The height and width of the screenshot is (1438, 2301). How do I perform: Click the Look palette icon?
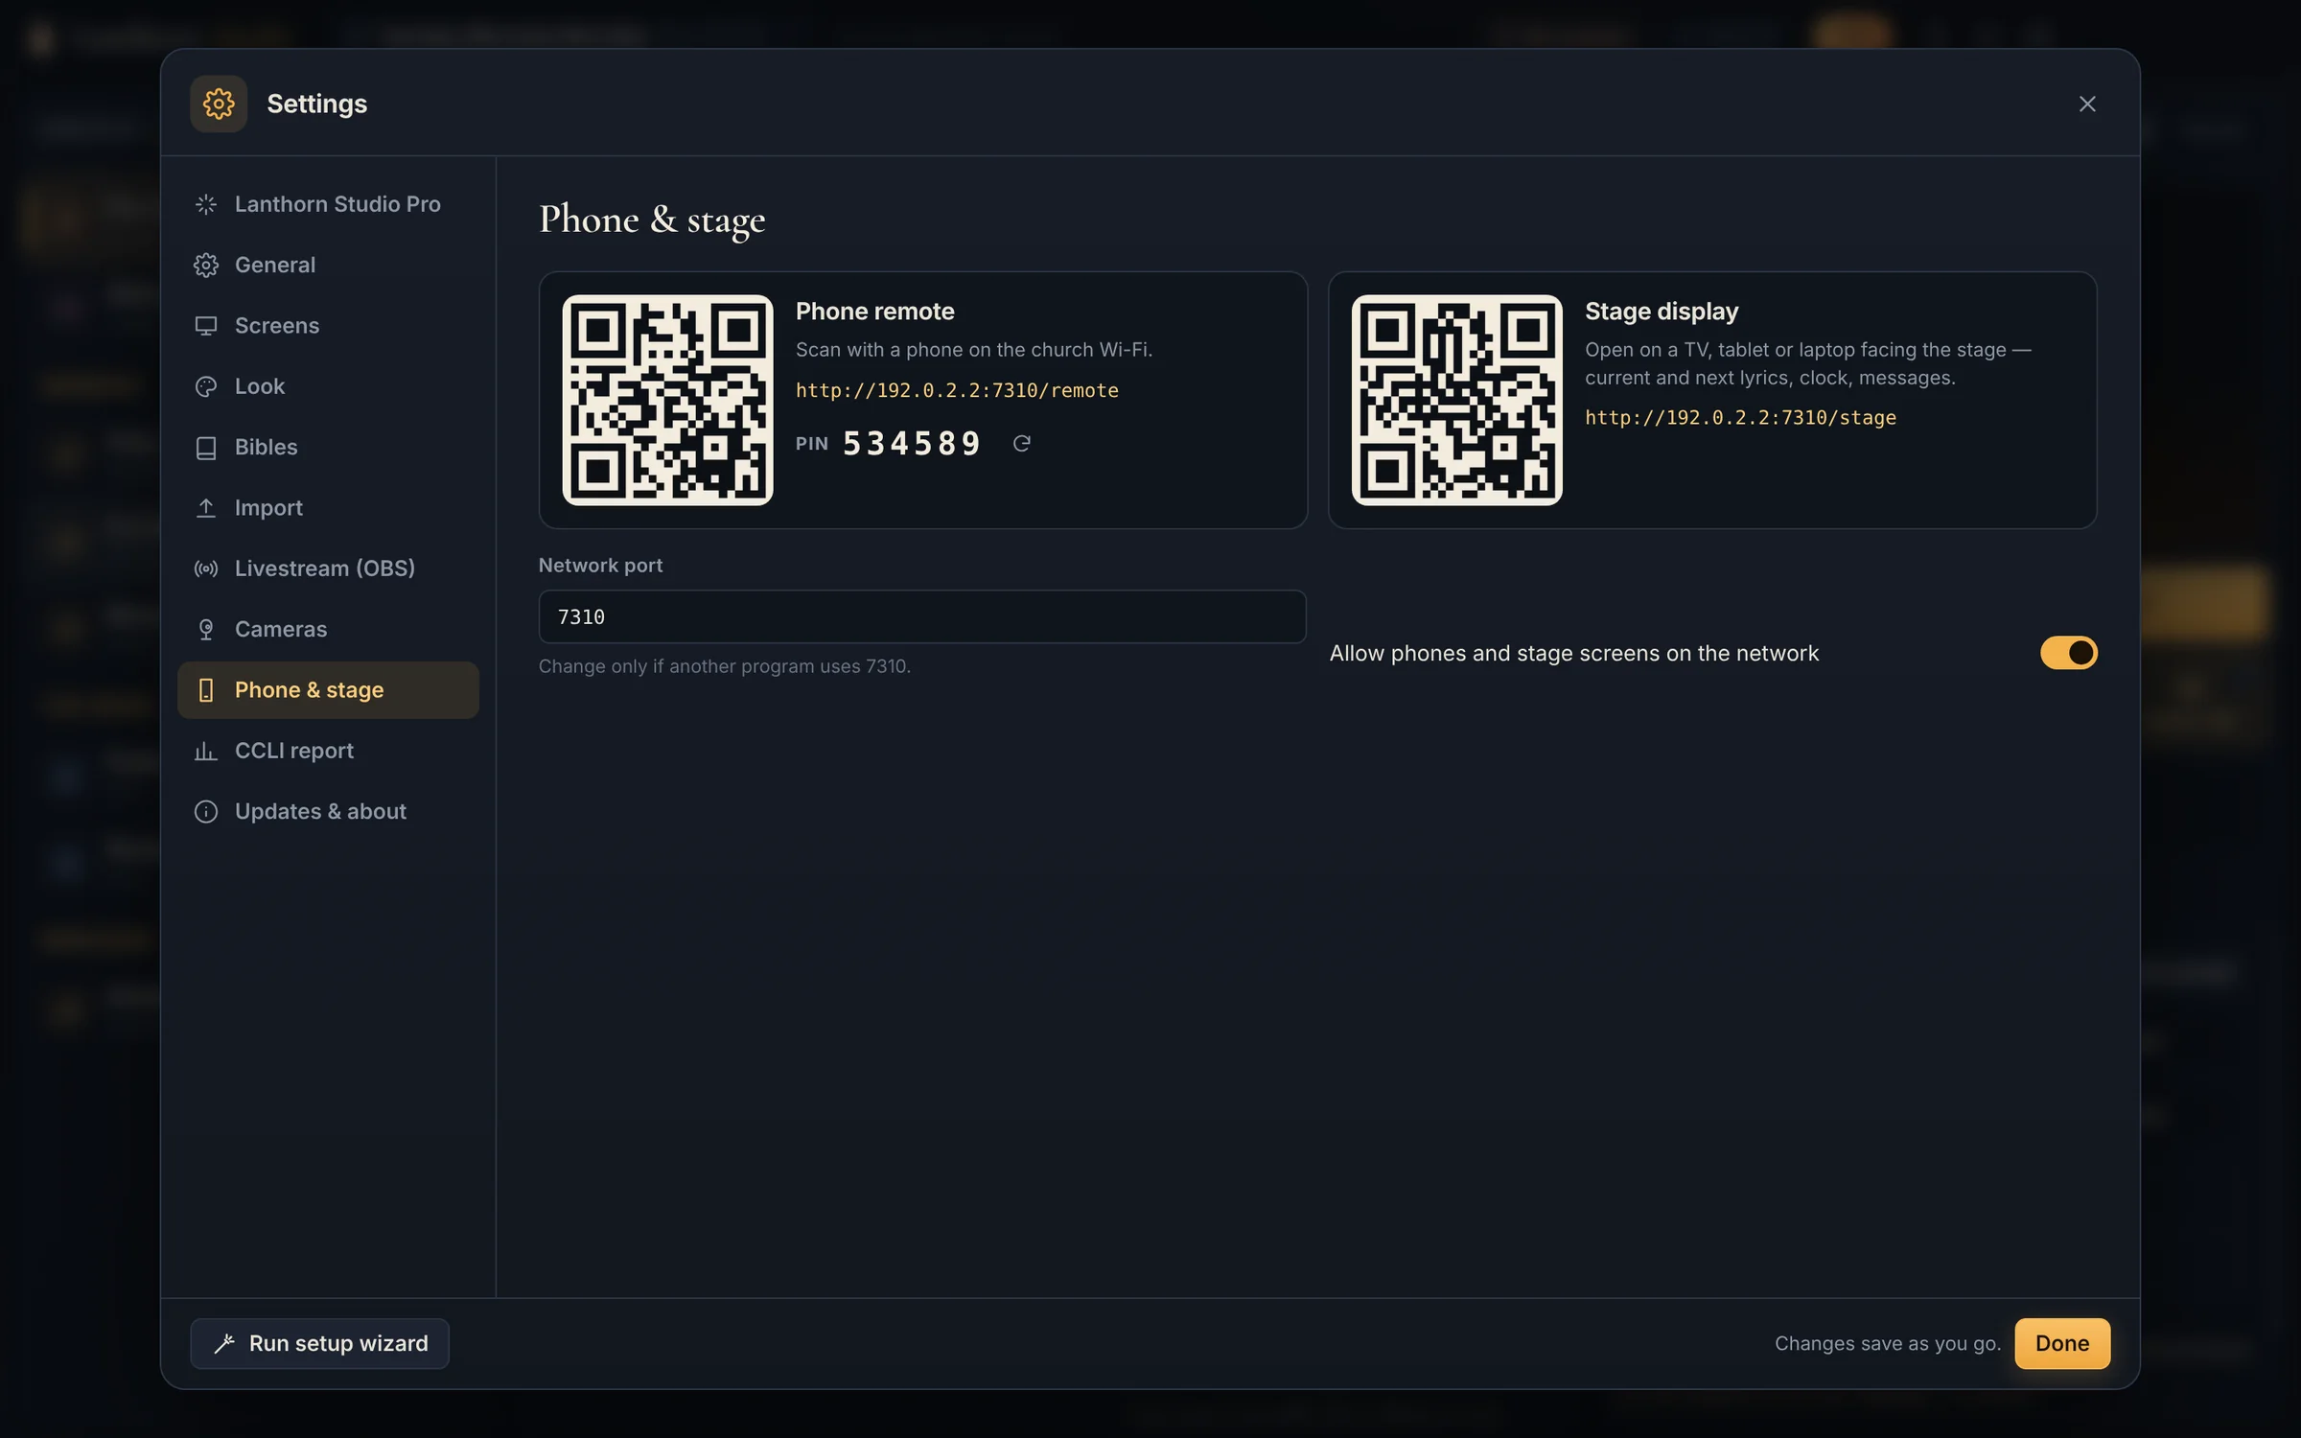pos(206,386)
